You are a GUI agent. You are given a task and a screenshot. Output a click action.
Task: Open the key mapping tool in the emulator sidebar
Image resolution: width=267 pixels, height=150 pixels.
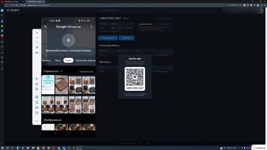pyautogui.click(x=37, y=52)
